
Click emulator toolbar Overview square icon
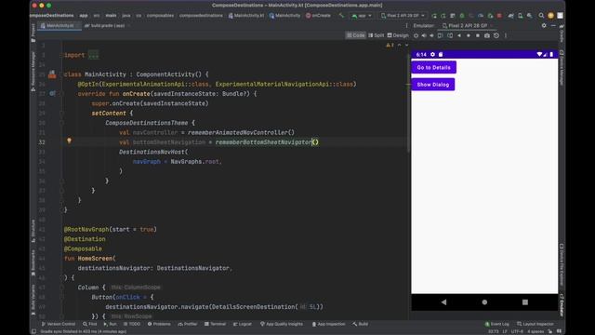[478, 35]
